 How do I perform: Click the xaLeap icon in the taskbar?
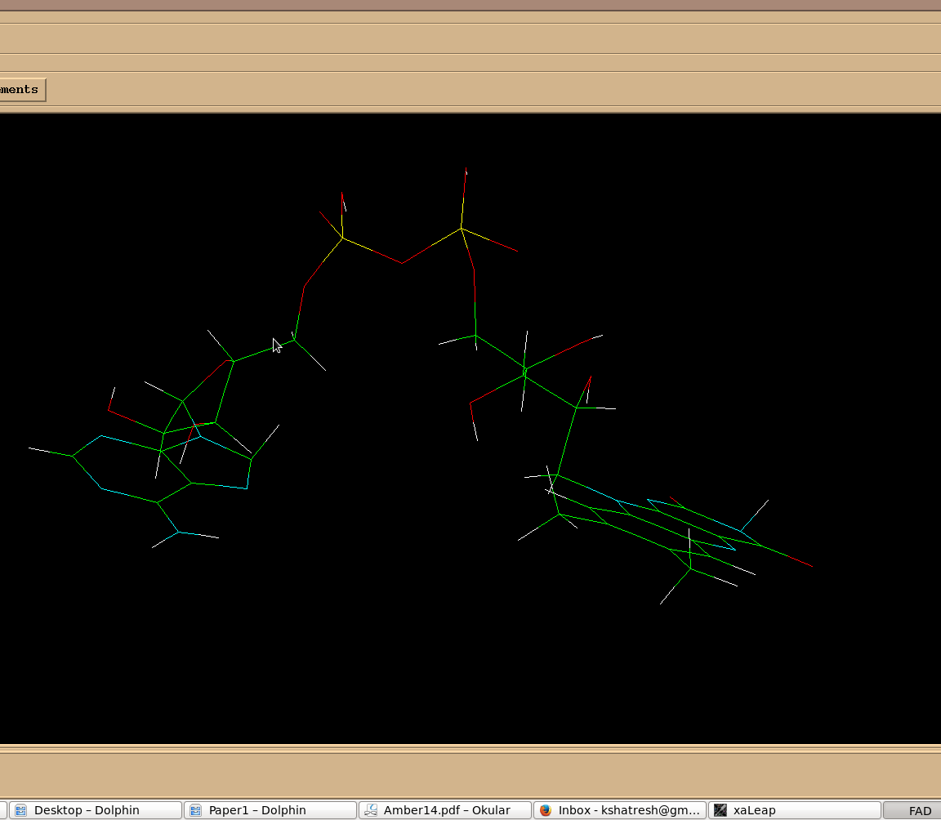720,810
